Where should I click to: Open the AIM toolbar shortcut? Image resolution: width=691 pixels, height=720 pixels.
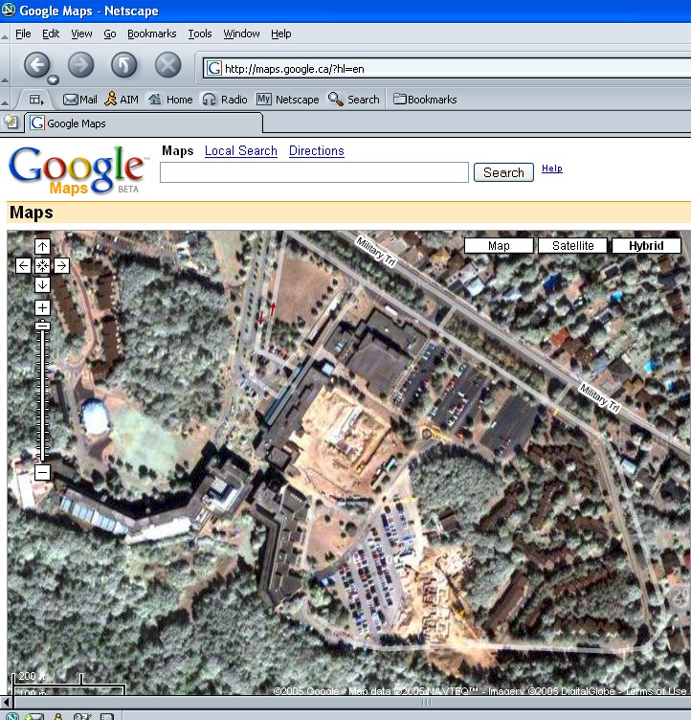coord(122,100)
